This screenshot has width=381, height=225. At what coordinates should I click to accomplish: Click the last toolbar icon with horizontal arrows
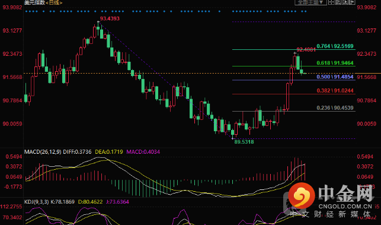(352, 2)
